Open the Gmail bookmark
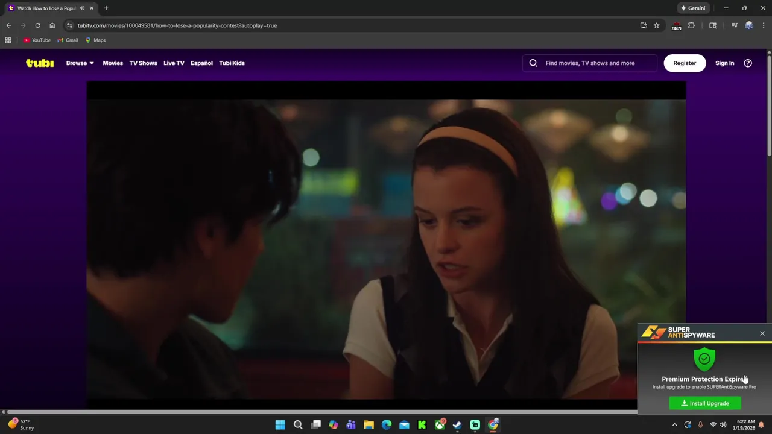772x434 pixels. [x=68, y=40]
